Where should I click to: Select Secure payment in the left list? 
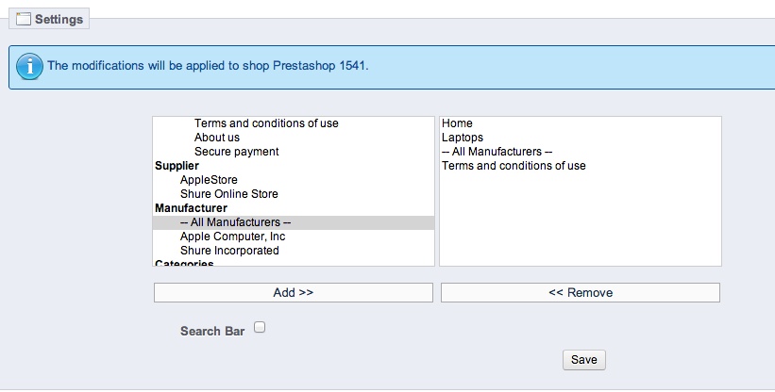tap(236, 152)
